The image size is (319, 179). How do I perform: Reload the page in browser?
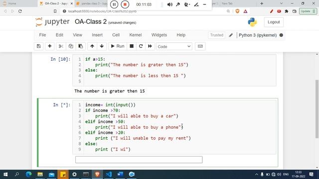(20, 11)
